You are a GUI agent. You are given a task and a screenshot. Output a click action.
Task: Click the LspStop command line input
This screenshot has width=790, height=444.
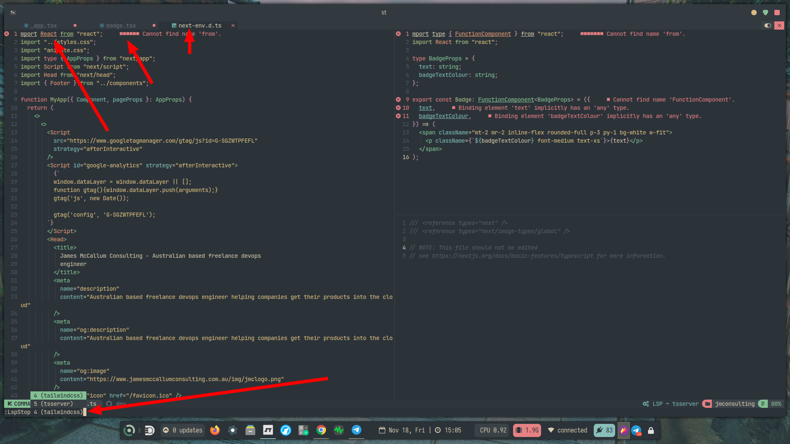[43, 412]
